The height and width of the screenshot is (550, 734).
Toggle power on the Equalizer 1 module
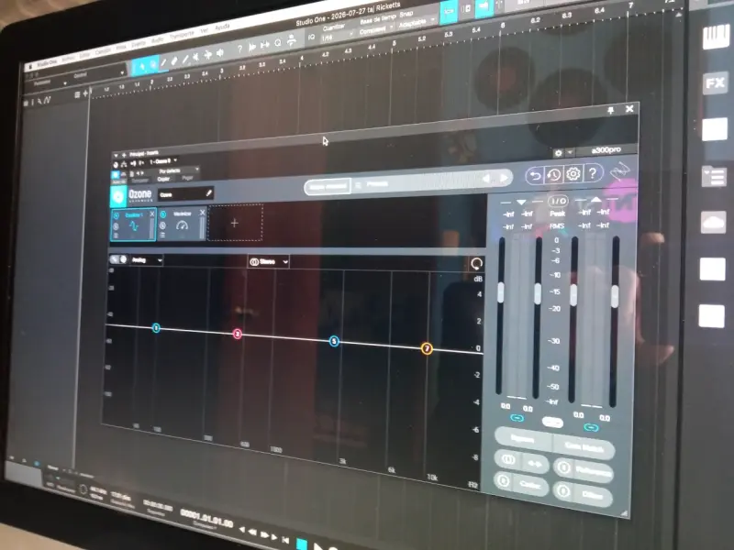pos(117,216)
